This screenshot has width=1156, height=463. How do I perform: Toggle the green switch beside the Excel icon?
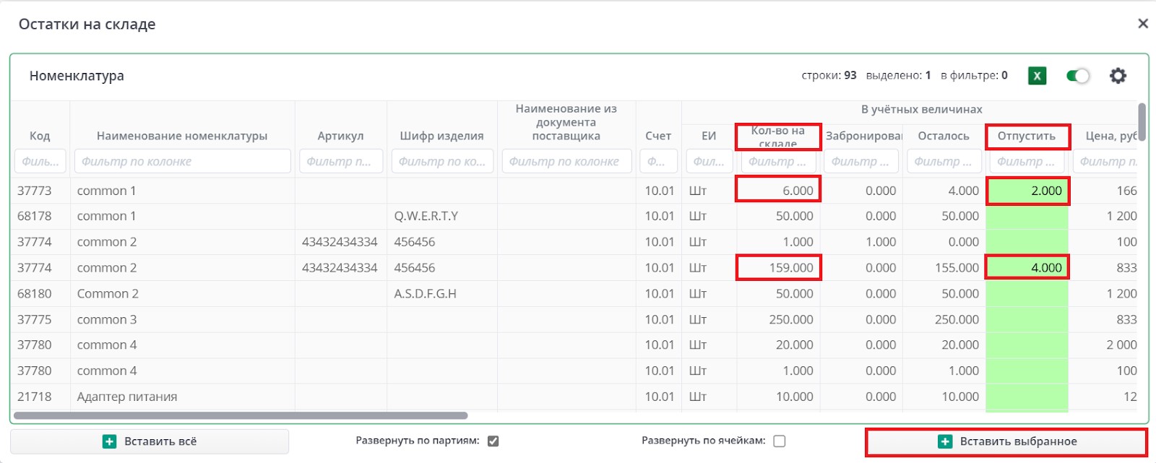[x=1077, y=76]
